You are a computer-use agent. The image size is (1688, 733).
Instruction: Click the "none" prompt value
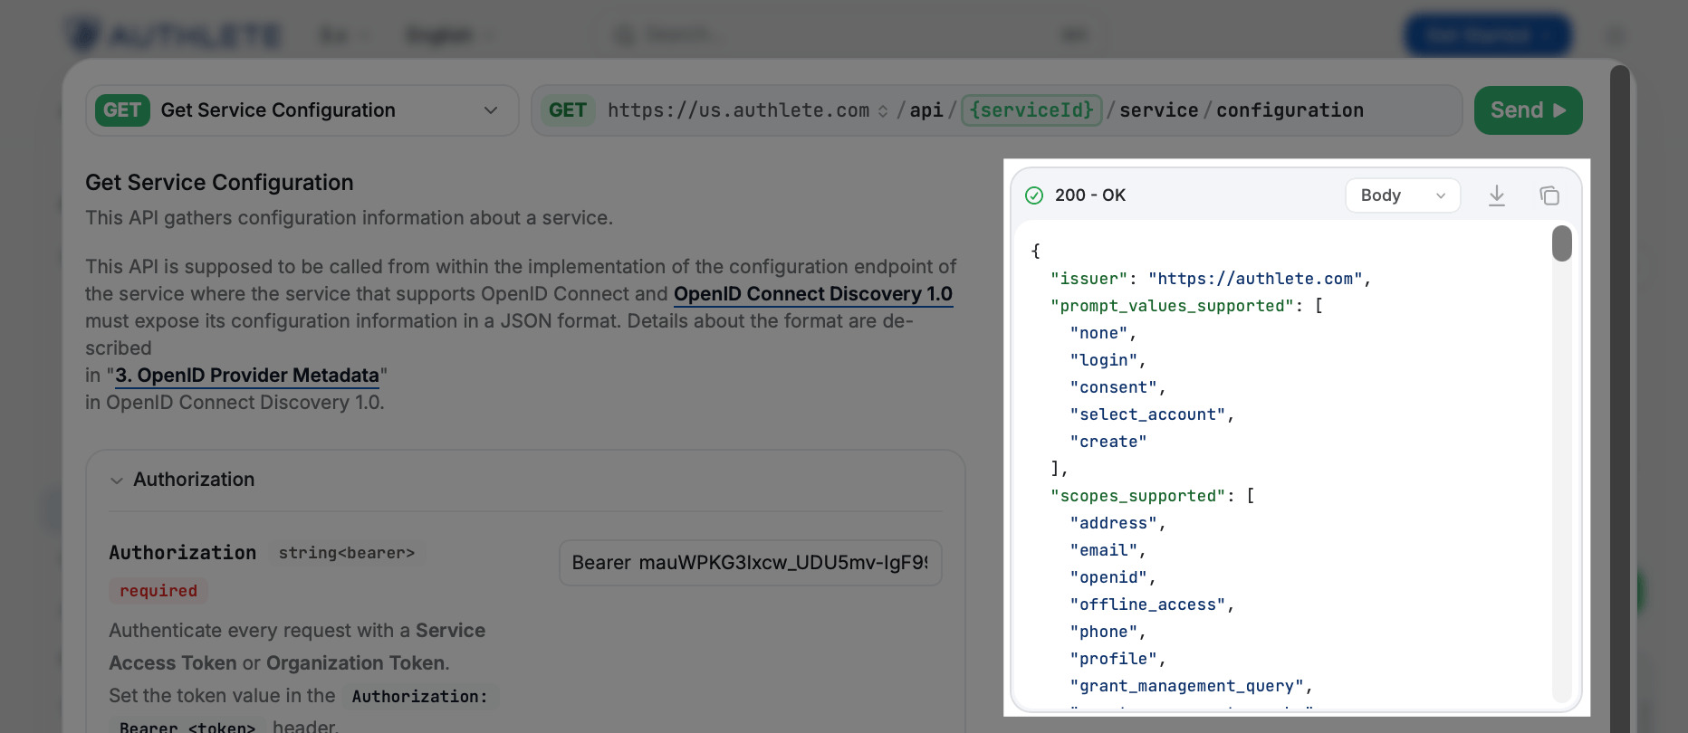point(1099,333)
